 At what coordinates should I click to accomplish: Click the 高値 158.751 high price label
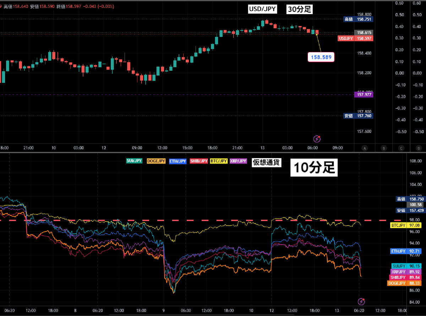359,19
